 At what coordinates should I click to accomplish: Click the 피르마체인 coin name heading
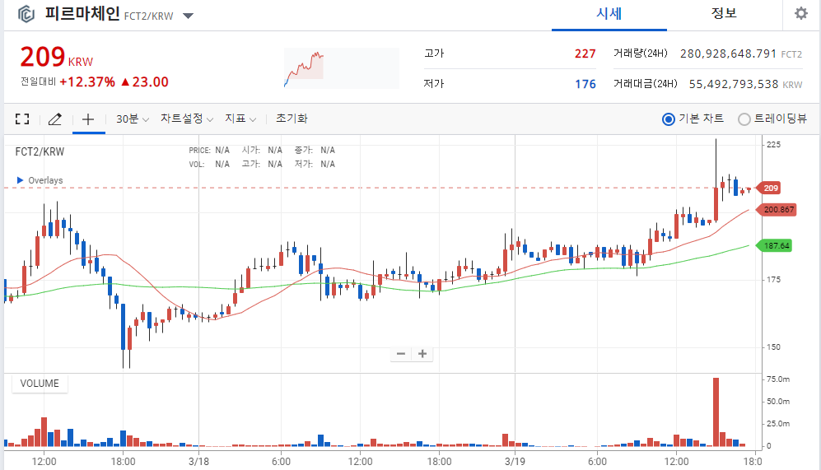82,14
